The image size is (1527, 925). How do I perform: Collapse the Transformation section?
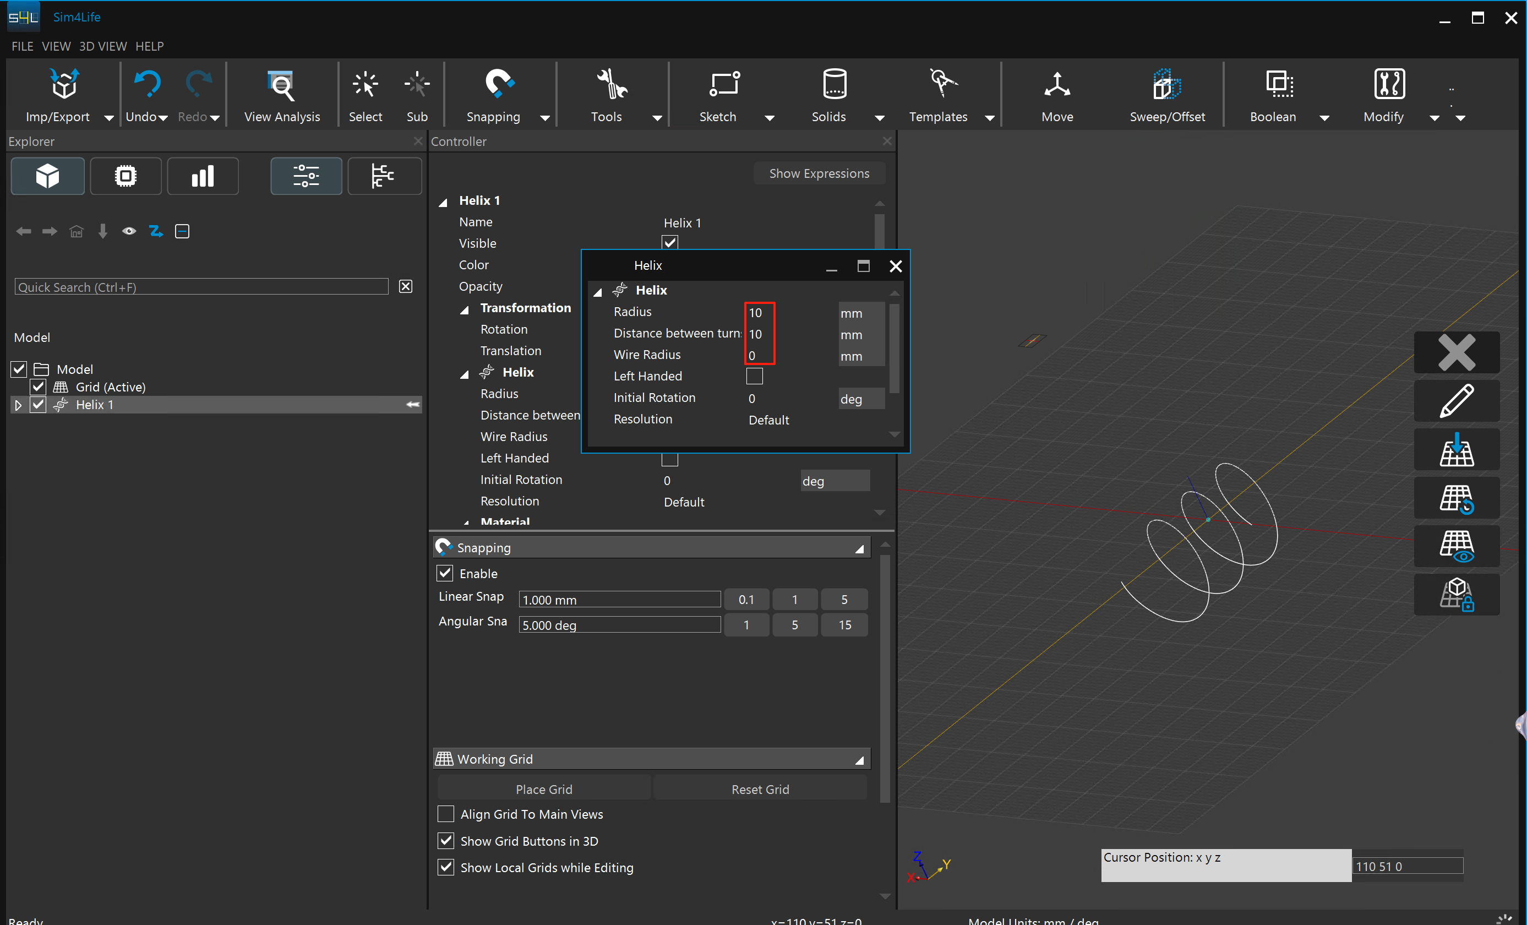[x=465, y=310]
